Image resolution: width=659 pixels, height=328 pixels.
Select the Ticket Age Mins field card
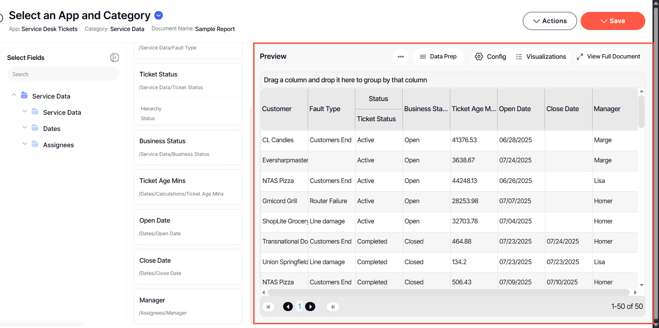point(188,187)
